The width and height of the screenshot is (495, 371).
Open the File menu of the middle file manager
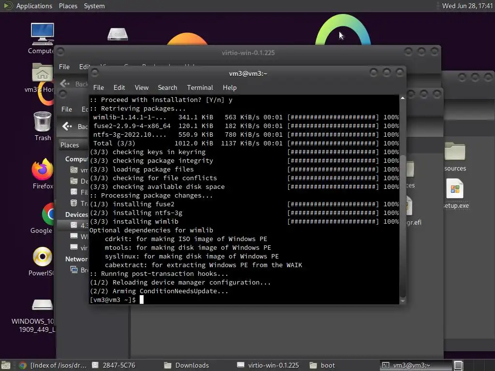pyautogui.click(x=67, y=109)
